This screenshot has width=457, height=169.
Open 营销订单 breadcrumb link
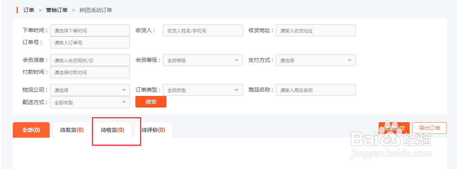tap(57, 10)
